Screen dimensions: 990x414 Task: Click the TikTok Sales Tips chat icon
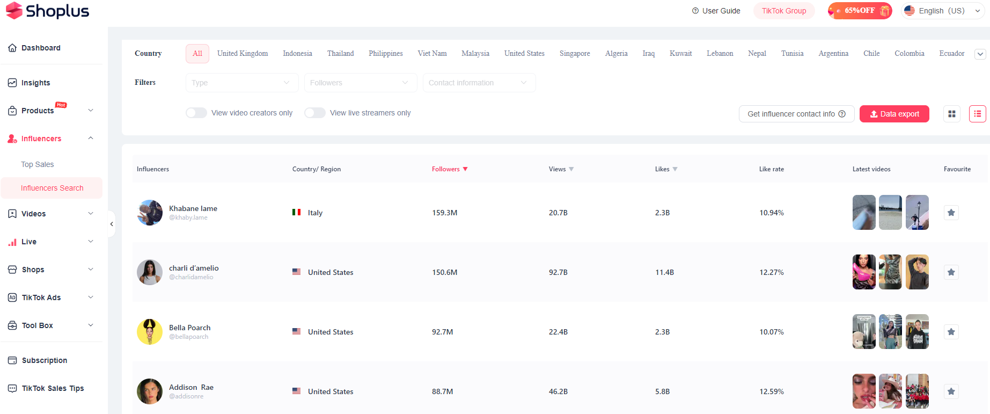pyautogui.click(x=12, y=388)
